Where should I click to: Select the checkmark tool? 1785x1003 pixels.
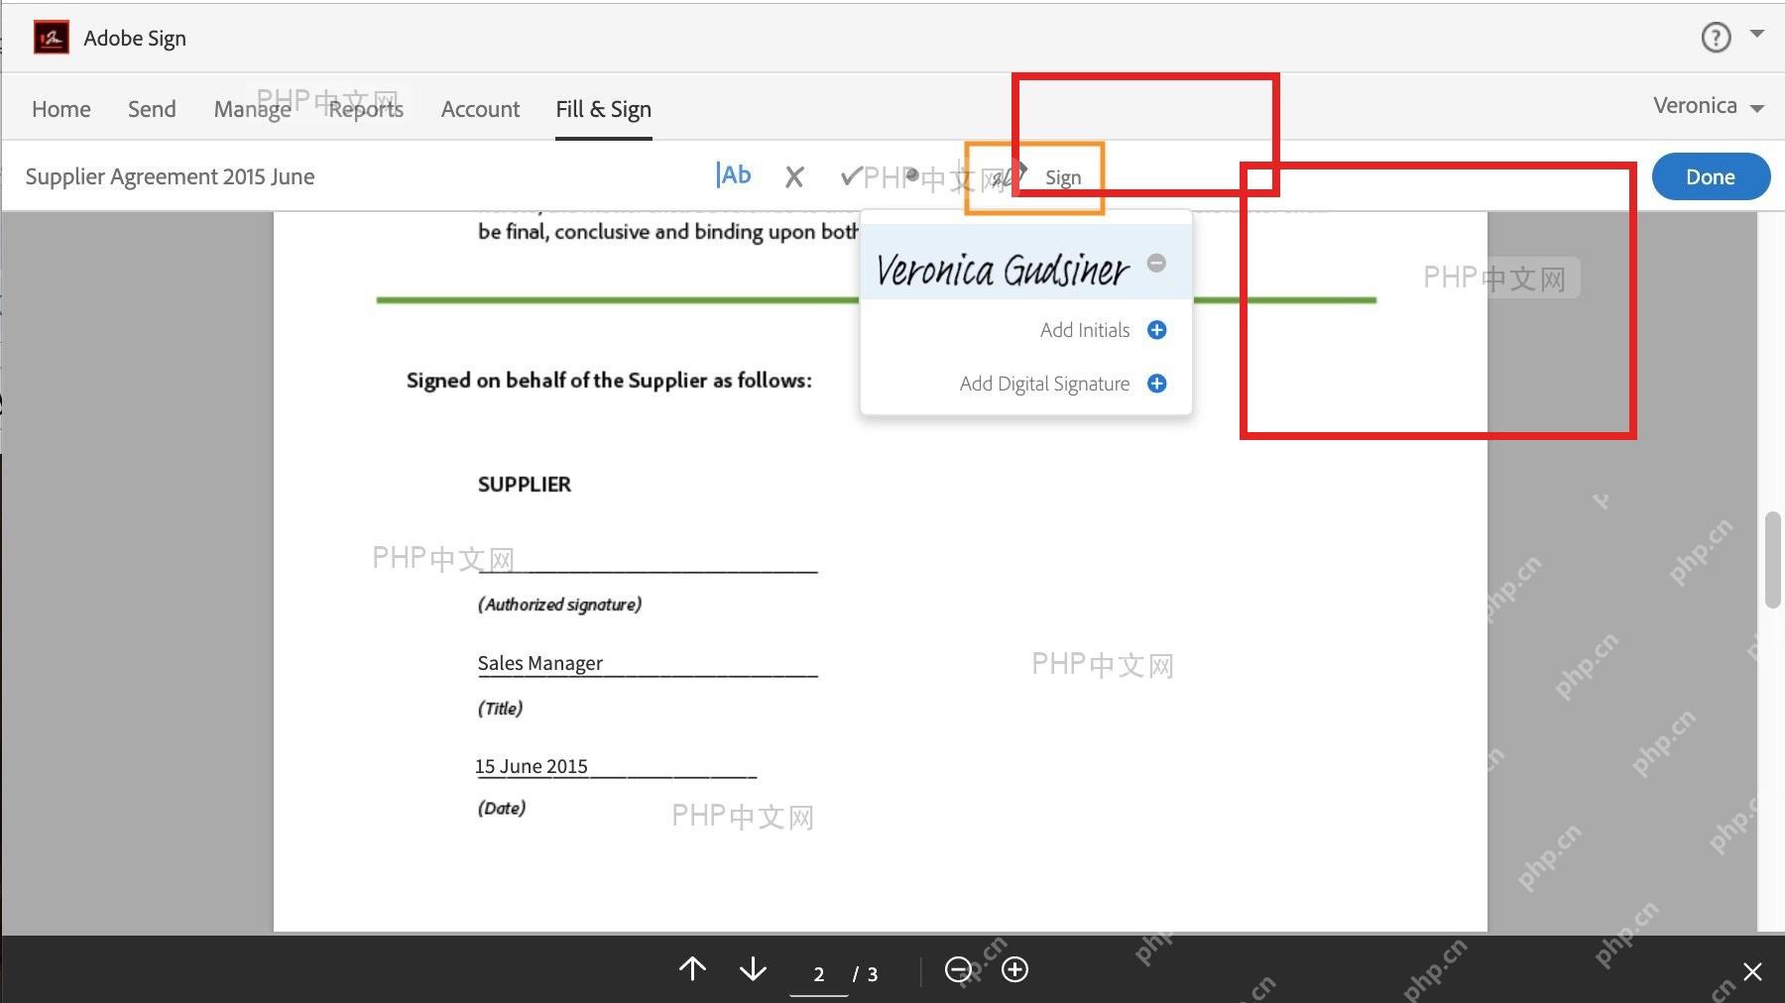tap(850, 176)
